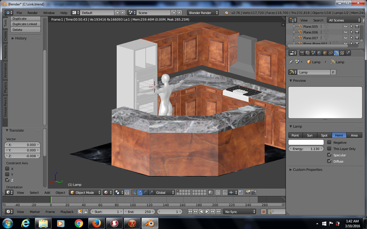Toggle visibility eye for Plane.005

(x=346, y=26)
